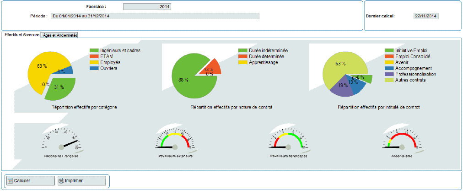The image size is (463, 191).
Task: Click the 'Ingénieurs et cadres' legend text
Action: pyautogui.click(x=120, y=50)
